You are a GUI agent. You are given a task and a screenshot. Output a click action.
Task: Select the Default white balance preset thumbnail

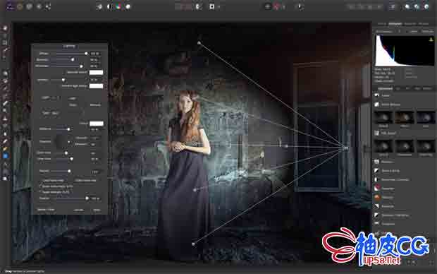(383, 118)
